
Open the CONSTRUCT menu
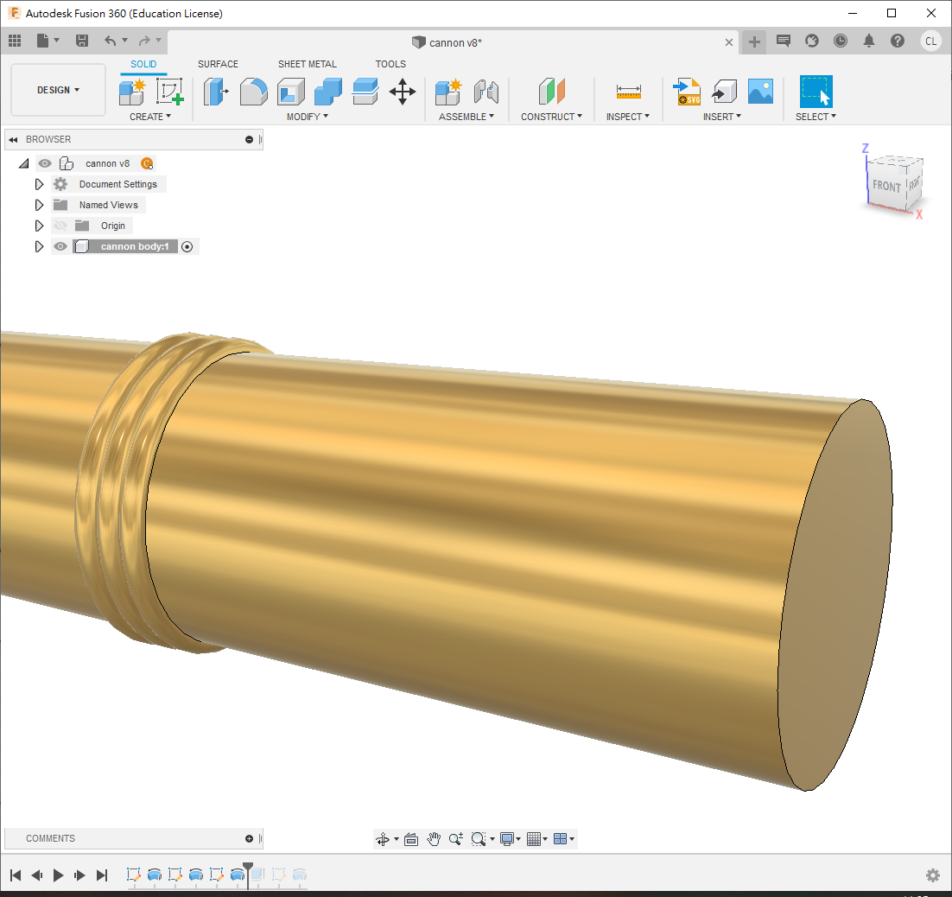[551, 117]
